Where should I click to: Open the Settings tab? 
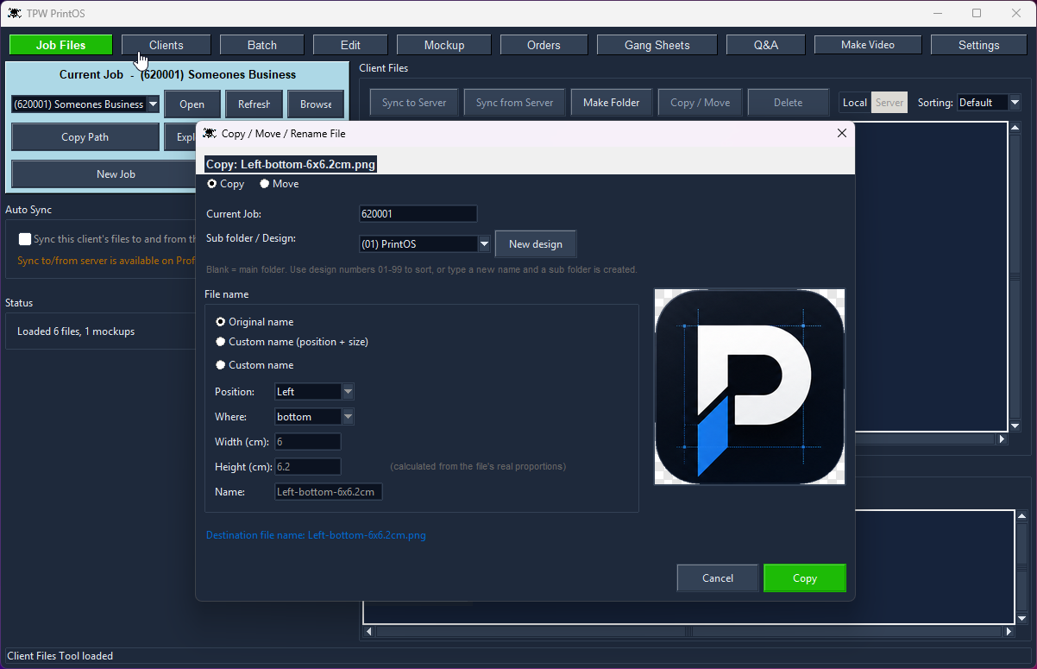[978, 45]
